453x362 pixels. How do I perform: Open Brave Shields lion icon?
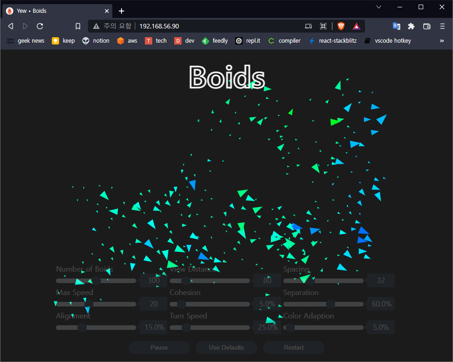(341, 26)
